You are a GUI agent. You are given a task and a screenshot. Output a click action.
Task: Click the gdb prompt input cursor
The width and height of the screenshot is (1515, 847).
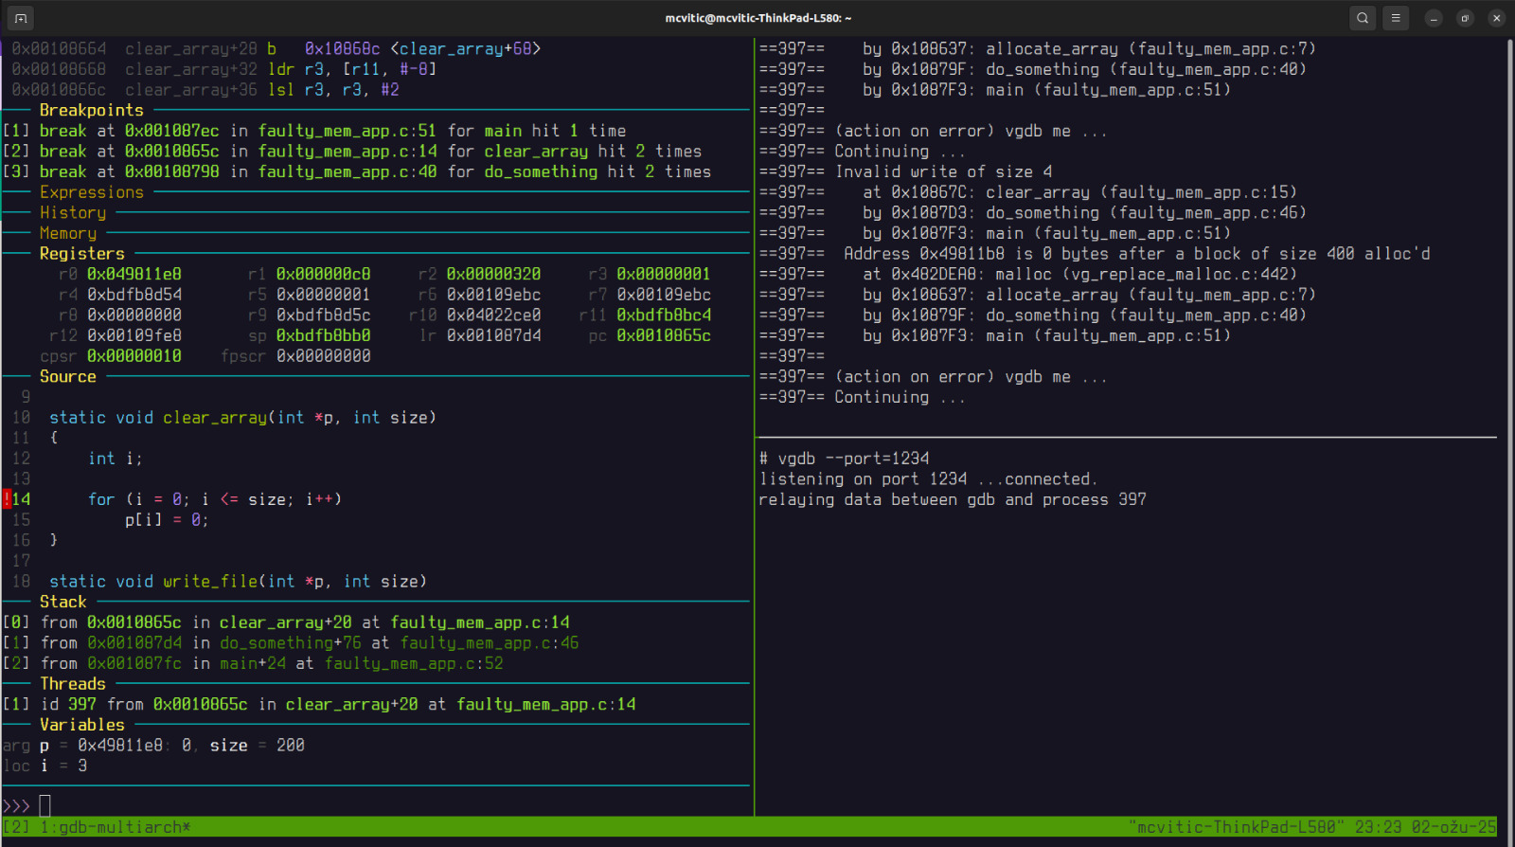click(45, 805)
